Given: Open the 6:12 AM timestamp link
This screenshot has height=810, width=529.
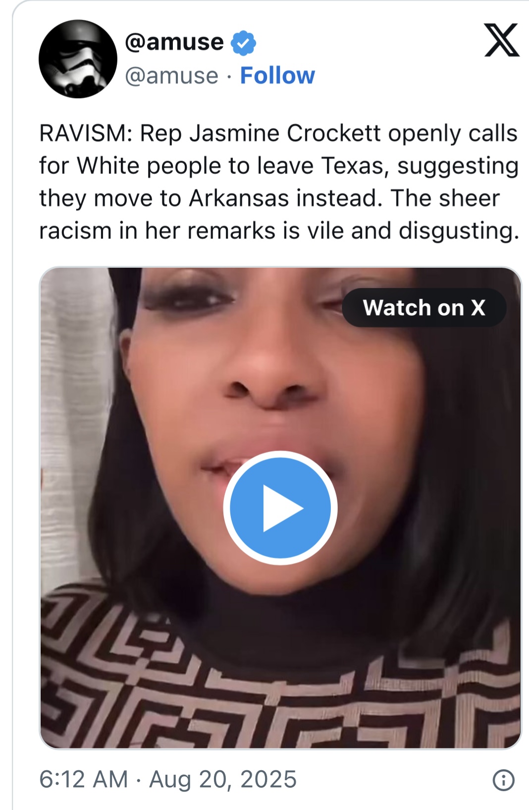Looking at the screenshot, I should [84, 779].
